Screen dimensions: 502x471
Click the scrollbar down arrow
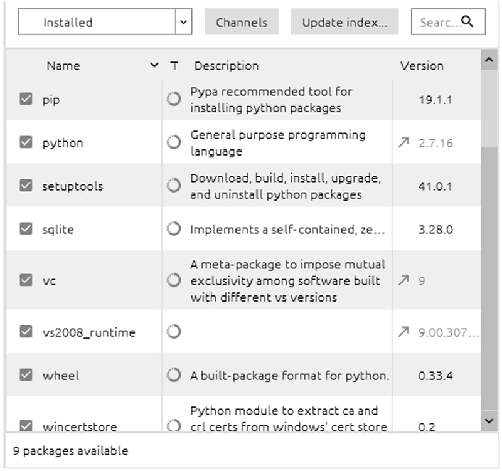coord(489,421)
